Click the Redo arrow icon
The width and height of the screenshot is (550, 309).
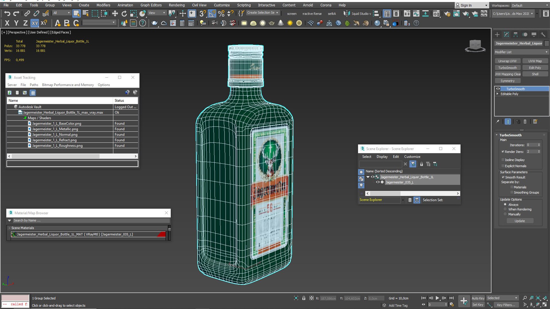tap(16, 13)
